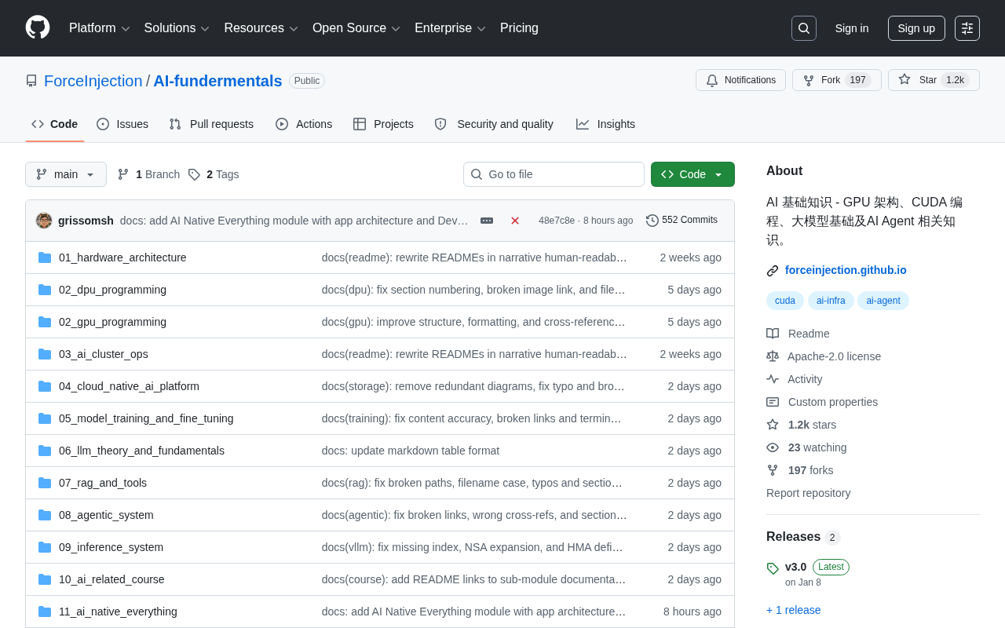Open the 05_model_training_and_fine_tuning folder icon
Image resolution: width=1005 pixels, height=628 pixels.
tap(45, 418)
